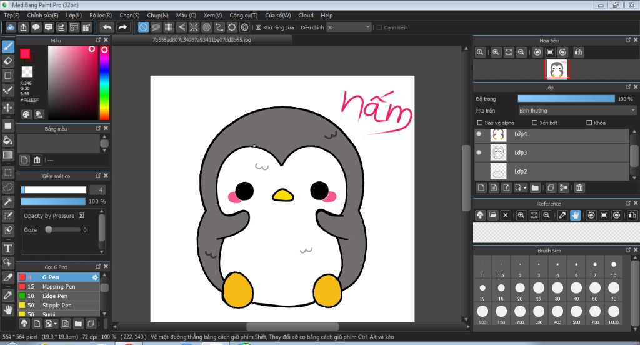Screen dimensions: 640x345
Task: Select the Magic Wand tool
Action: click(x=8, y=201)
